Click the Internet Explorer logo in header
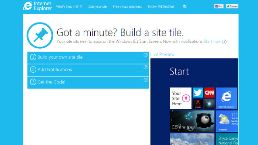258x145 pixels. 37,6
